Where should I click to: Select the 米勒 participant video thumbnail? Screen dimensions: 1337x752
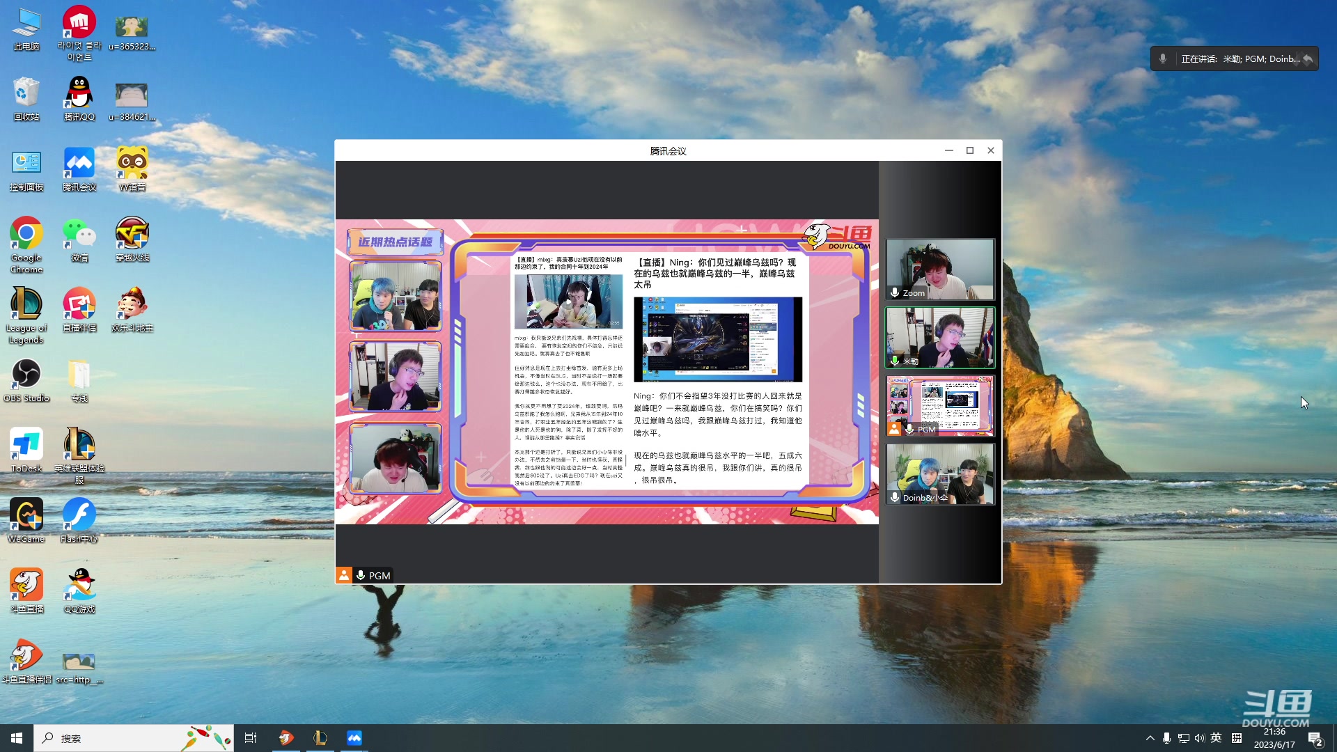pos(940,338)
